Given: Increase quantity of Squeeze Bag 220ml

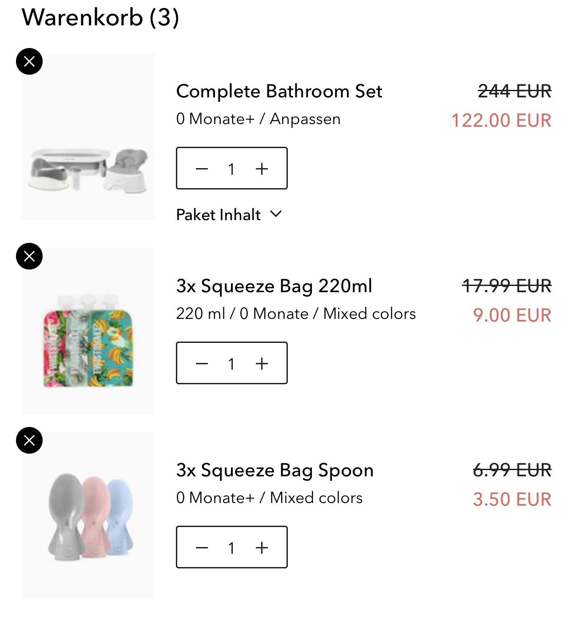Looking at the screenshot, I should point(262,363).
